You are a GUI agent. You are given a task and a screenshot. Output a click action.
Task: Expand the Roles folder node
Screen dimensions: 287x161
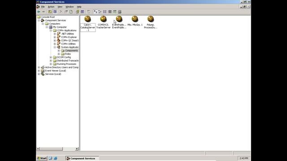click(x=59, y=54)
